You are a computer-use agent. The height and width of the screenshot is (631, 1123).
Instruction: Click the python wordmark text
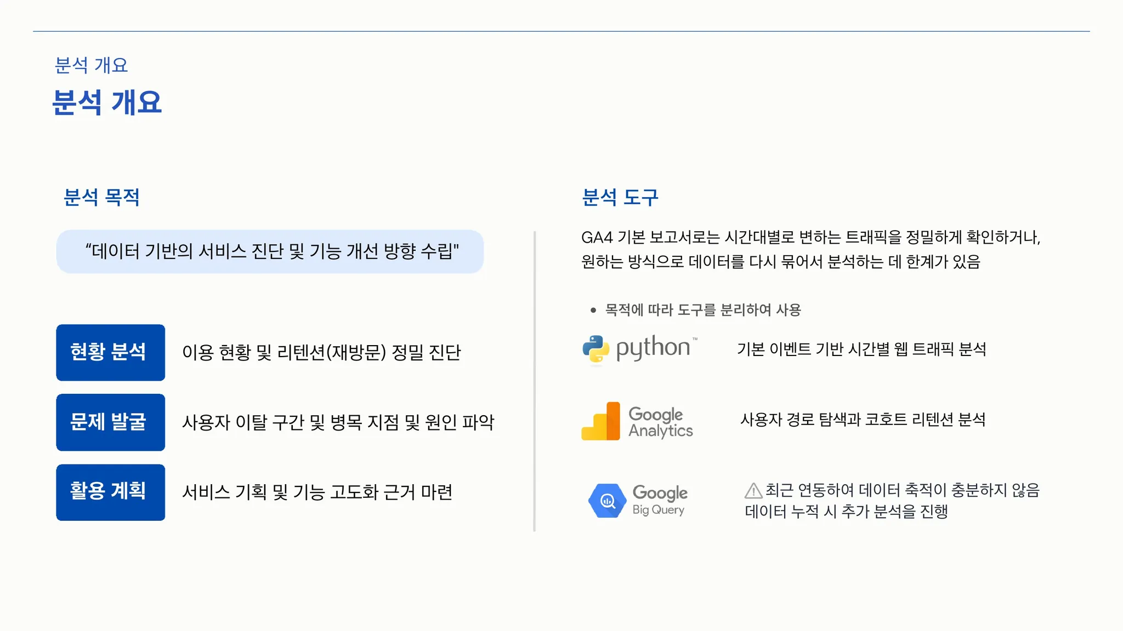point(653,348)
